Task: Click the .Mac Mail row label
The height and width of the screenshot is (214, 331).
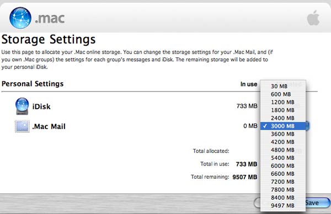Action: [49, 126]
